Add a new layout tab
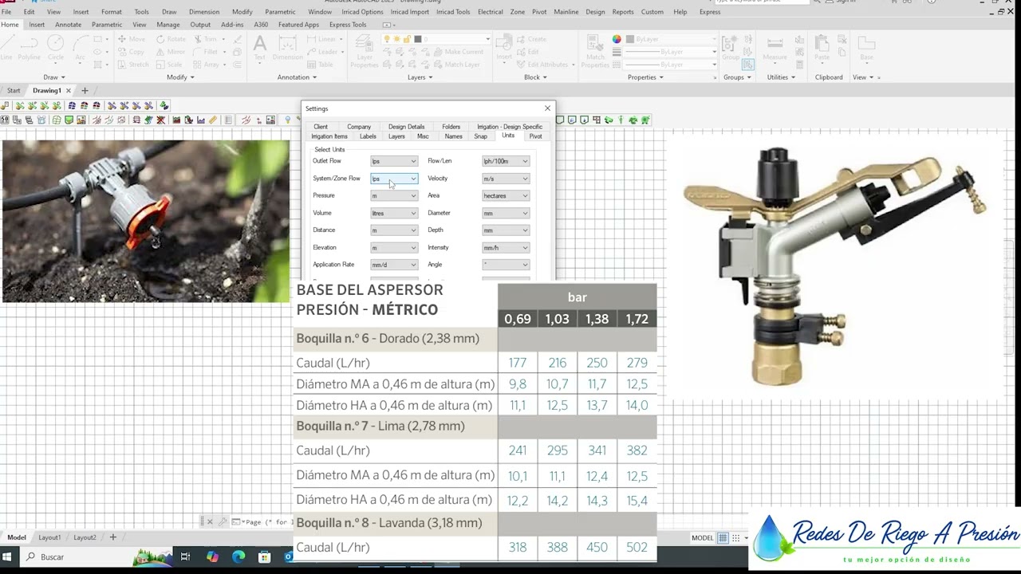The image size is (1021, 574). coord(112,538)
